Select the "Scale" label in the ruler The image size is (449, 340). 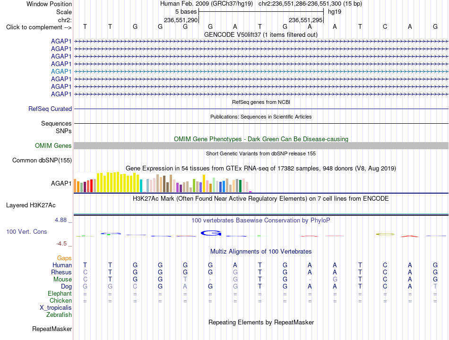pos(64,12)
